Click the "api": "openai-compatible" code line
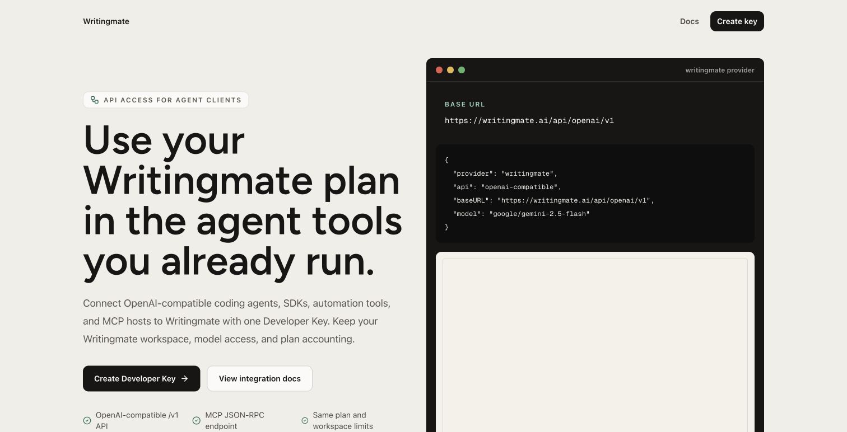The height and width of the screenshot is (432, 847). coord(507,187)
